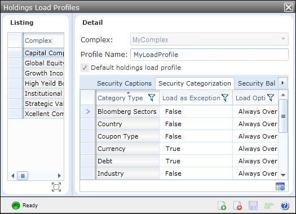The width and height of the screenshot is (296, 214).
Task: Click the green undo arrow icon
Action: (x=268, y=206)
